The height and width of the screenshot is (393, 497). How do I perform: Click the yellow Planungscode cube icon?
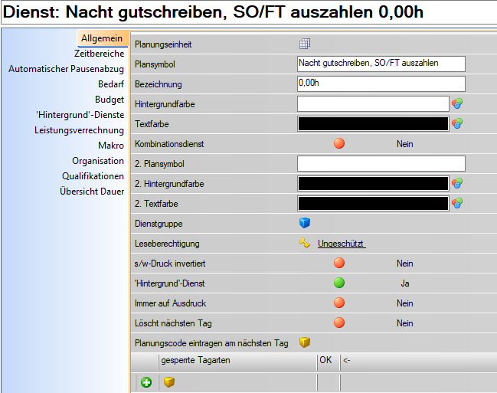304,342
